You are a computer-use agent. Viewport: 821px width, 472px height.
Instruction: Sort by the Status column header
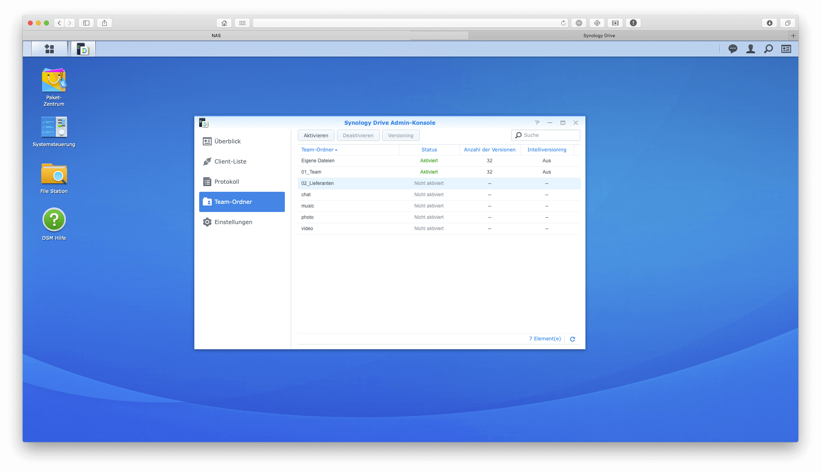(429, 150)
